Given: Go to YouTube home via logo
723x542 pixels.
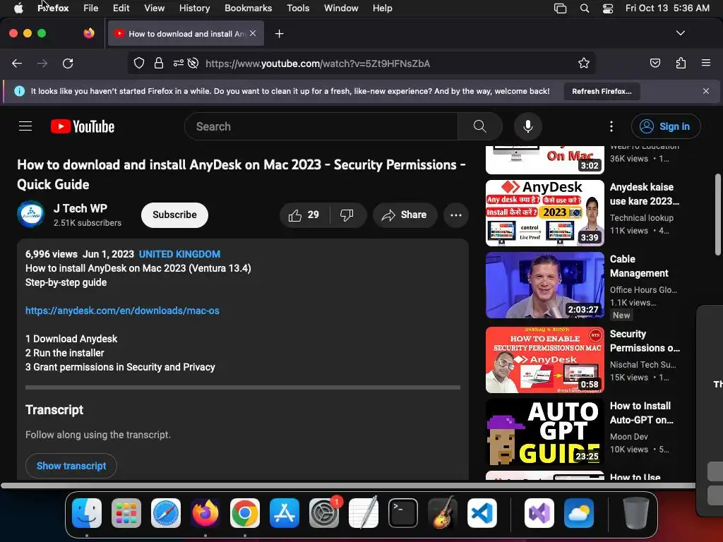Looking at the screenshot, I should 83,126.
